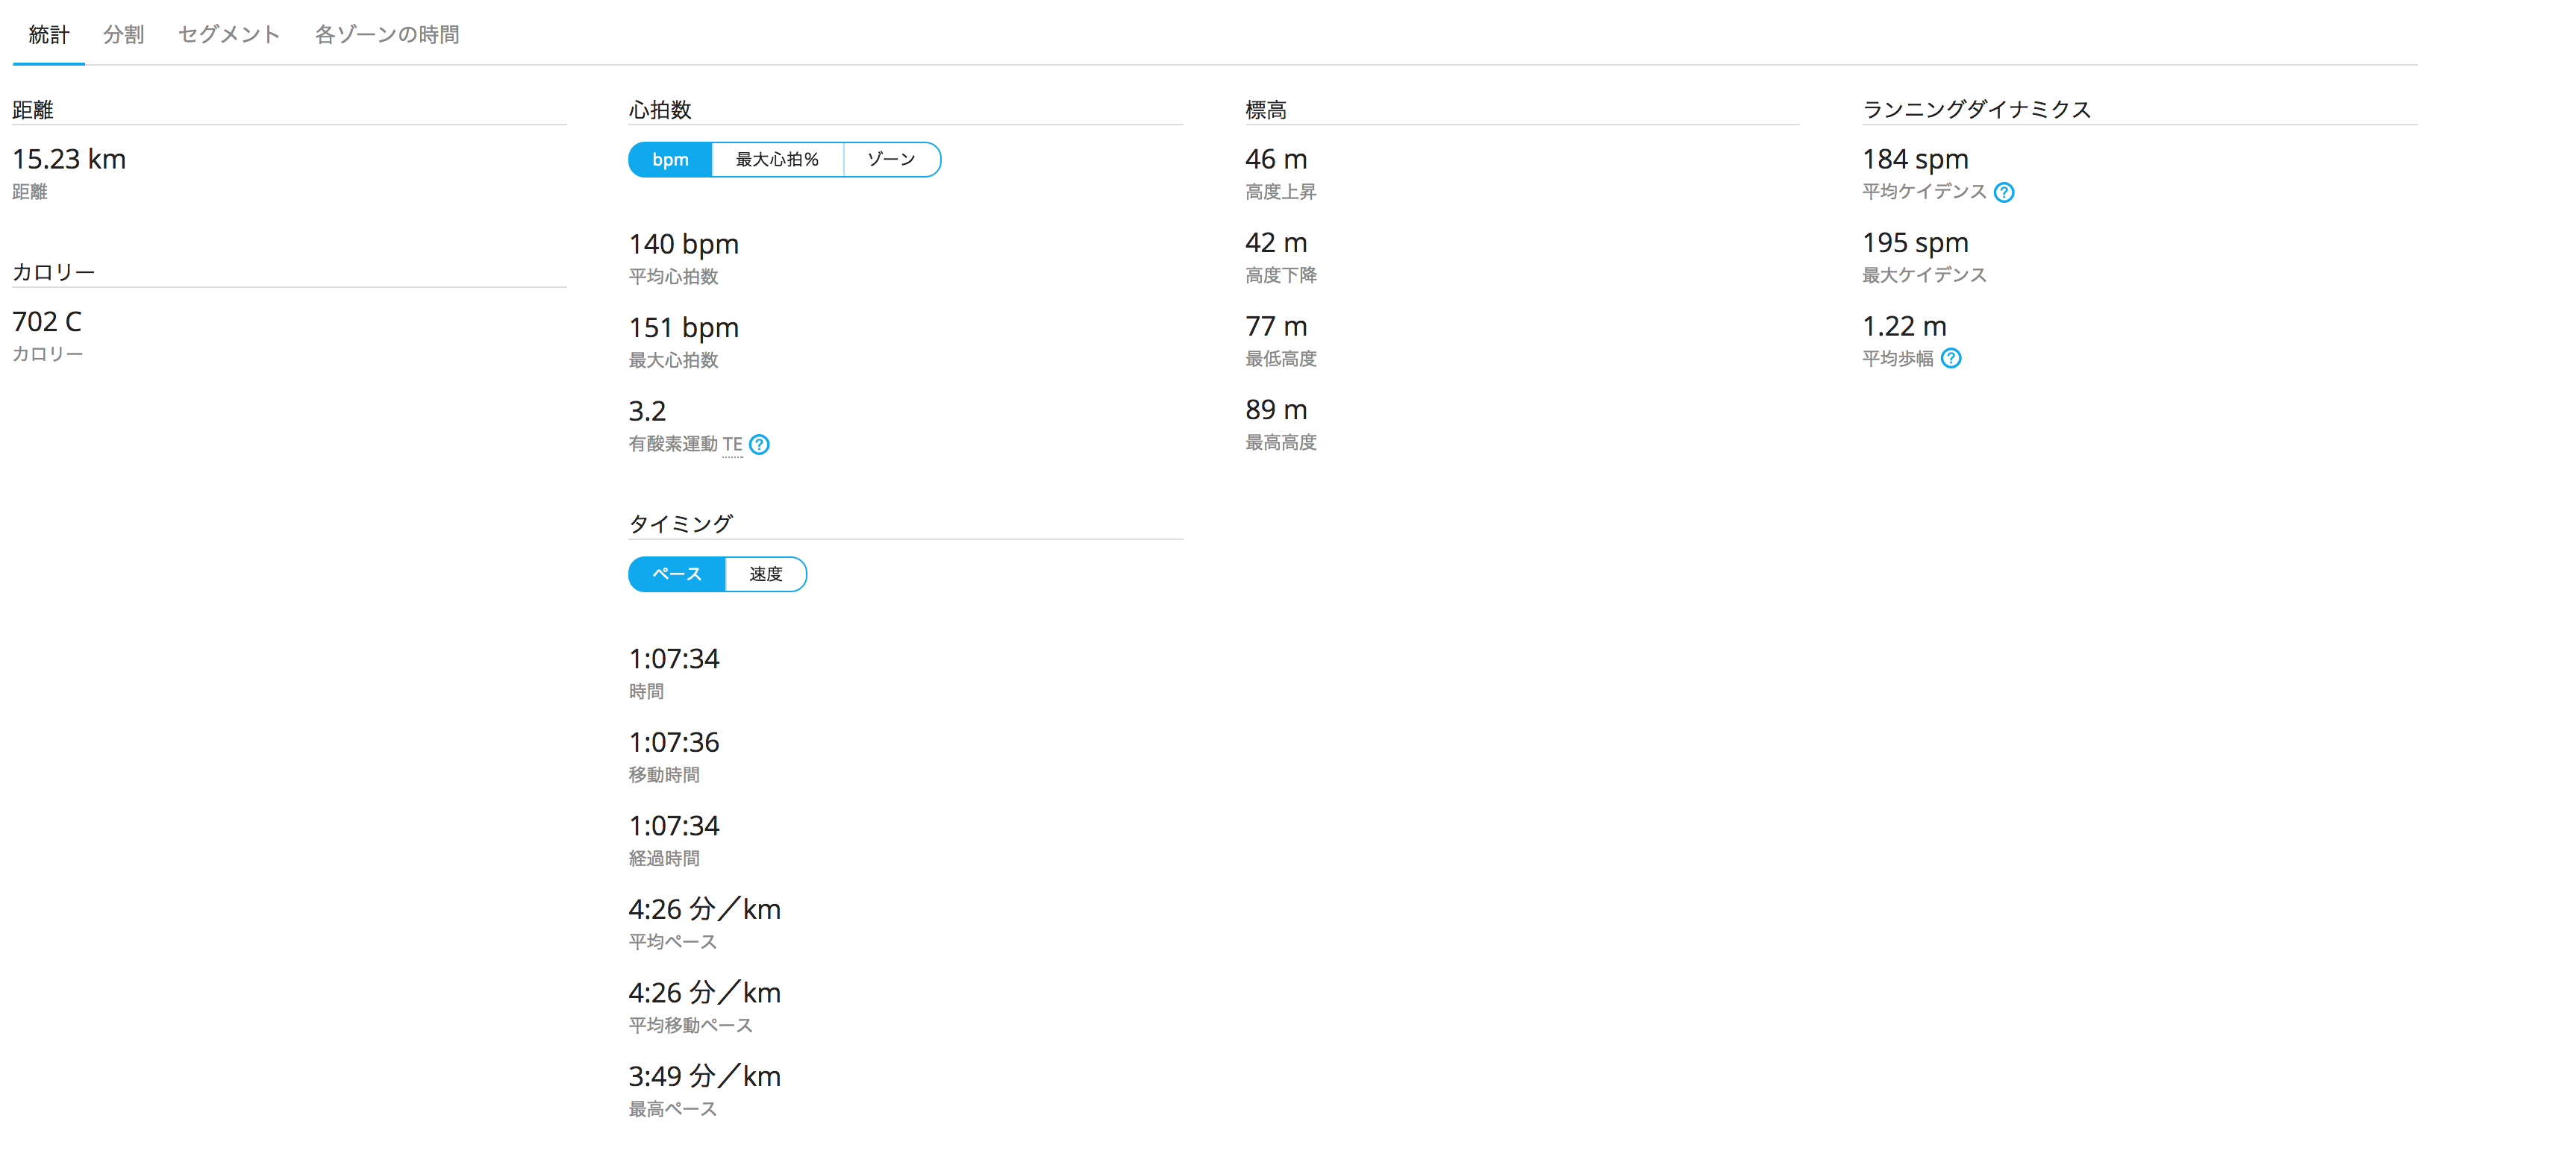Click the 3:49 分/km best pace value
Image resolution: width=2576 pixels, height=1174 pixels.
pos(705,1077)
